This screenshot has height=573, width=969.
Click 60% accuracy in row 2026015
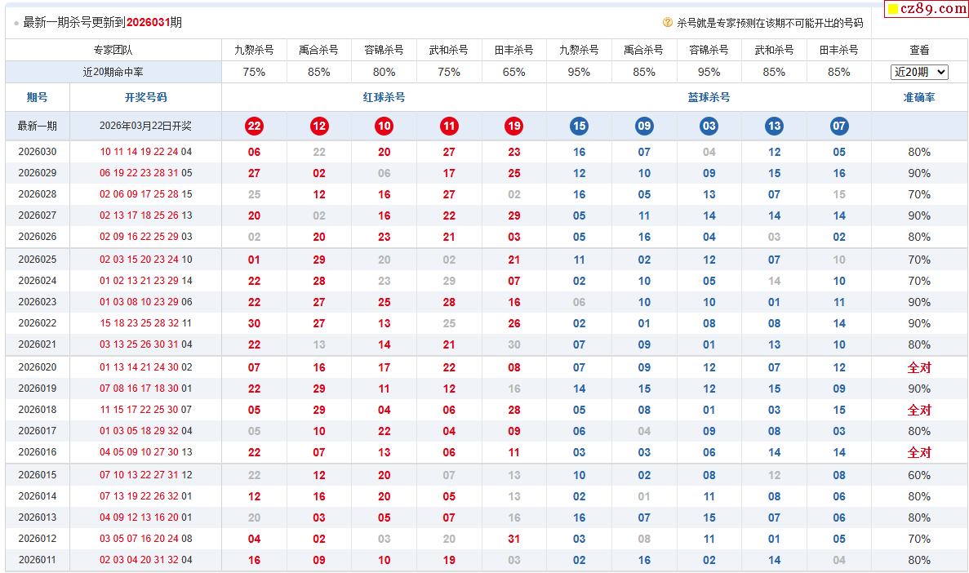[x=919, y=475]
